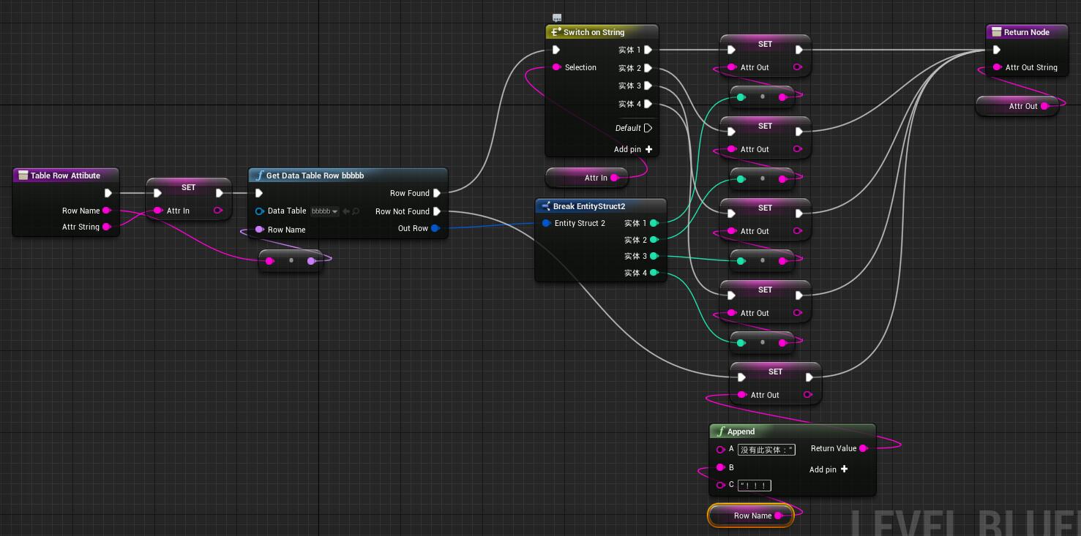The width and height of the screenshot is (1081, 536).
Task: Click 实体 3 output pin on Break EntityStruct2
Action: pyautogui.click(x=654, y=256)
